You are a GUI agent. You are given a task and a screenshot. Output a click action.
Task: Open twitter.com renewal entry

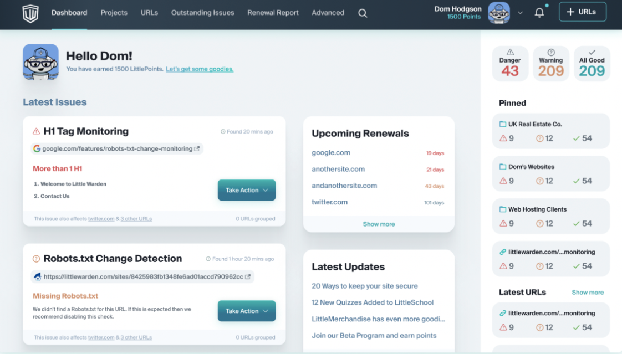click(x=330, y=202)
